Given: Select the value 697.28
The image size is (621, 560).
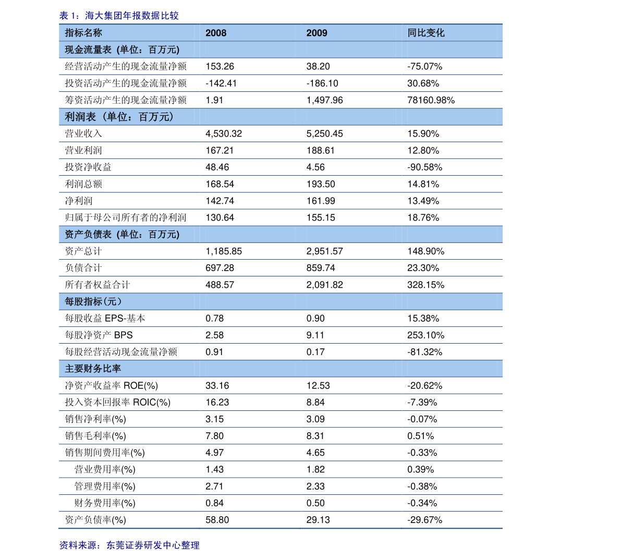Looking at the screenshot, I should (x=220, y=268).
